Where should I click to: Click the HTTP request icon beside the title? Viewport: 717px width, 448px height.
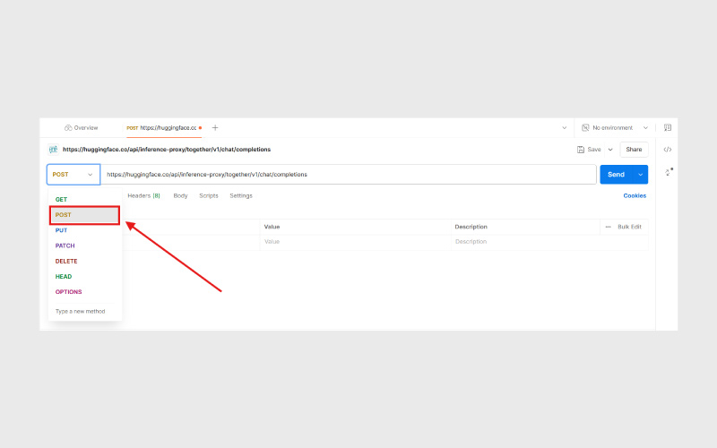54,150
